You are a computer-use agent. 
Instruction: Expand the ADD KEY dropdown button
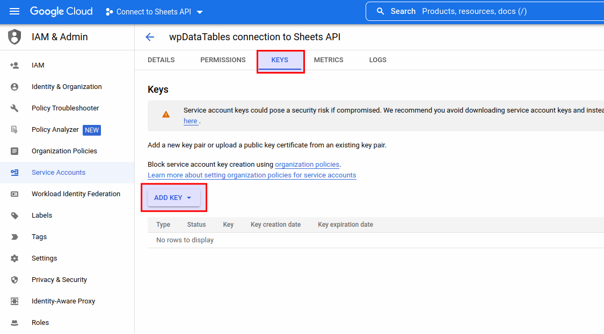(174, 198)
